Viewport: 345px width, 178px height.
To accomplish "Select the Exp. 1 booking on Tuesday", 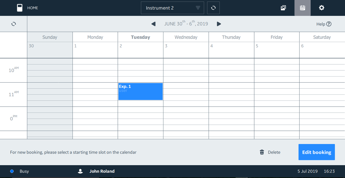I will click(x=140, y=91).
